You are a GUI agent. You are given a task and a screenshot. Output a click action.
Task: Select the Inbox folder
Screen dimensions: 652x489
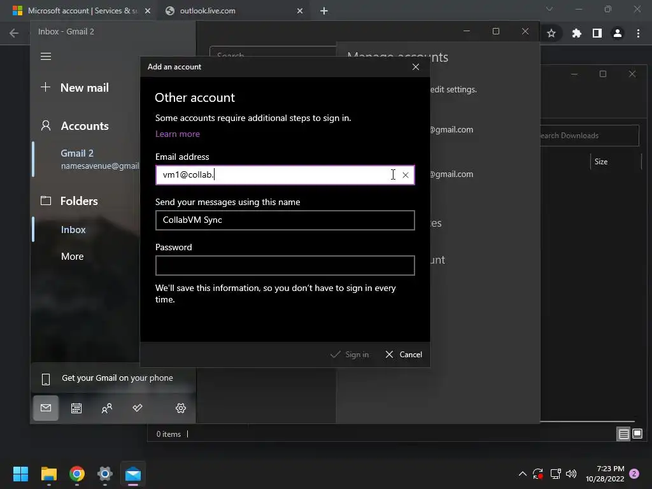tap(73, 229)
